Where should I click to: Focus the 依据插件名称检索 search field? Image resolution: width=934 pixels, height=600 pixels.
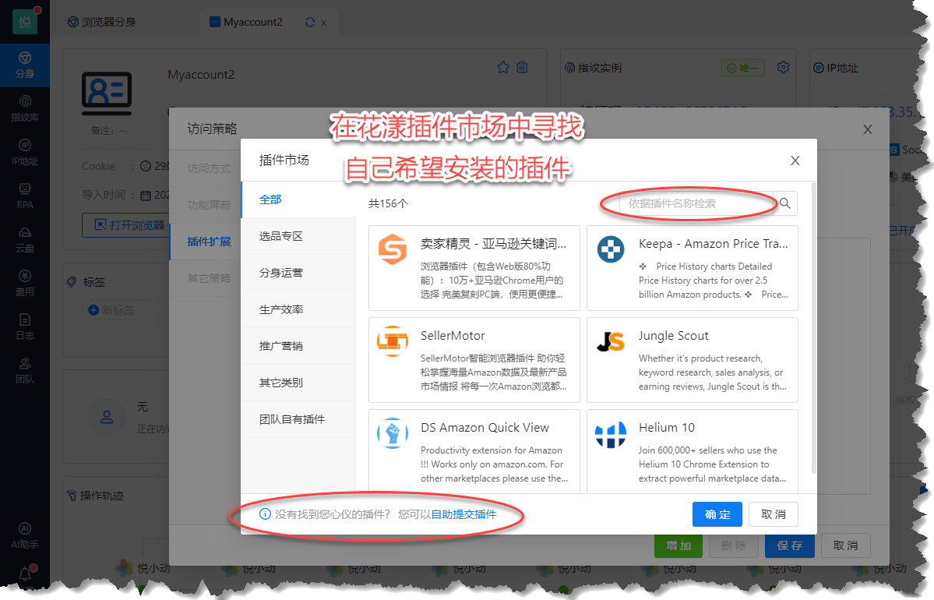(x=696, y=203)
